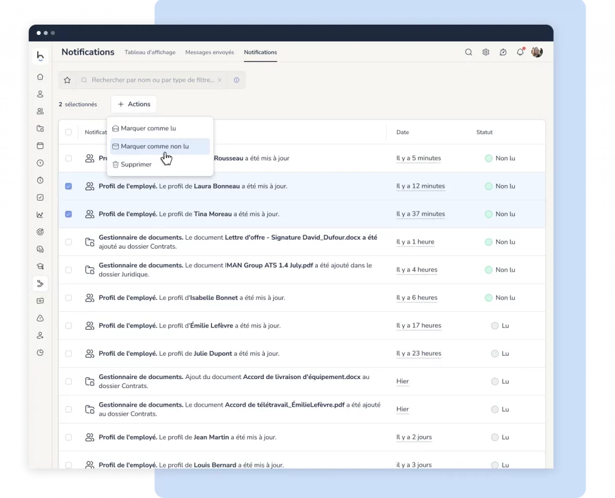615x498 pixels.
Task: Open the graduation cap training icon
Action: pyautogui.click(x=40, y=266)
